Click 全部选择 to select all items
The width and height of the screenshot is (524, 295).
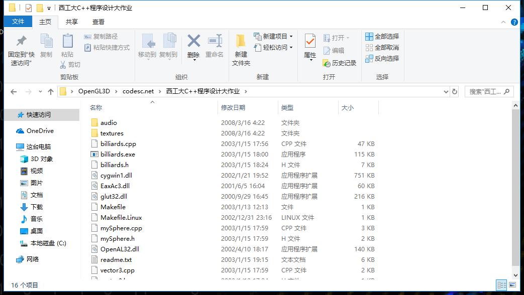point(384,36)
